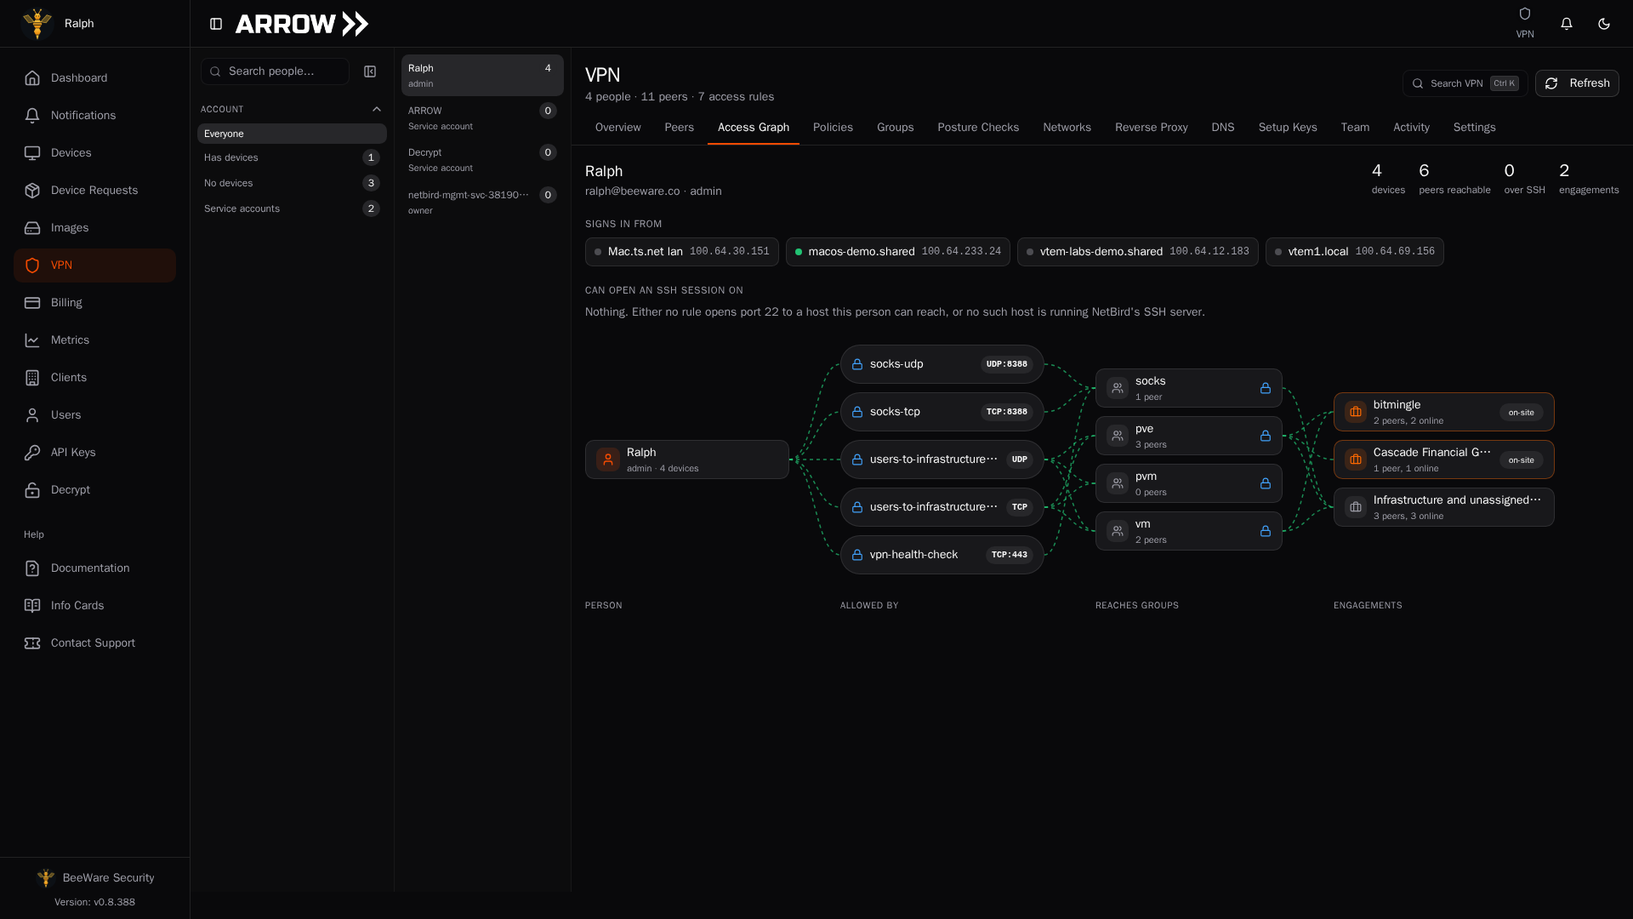This screenshot has height=919, width=1633.
Task: Open Infrastructure and unassigned node
Action: 1443,507
